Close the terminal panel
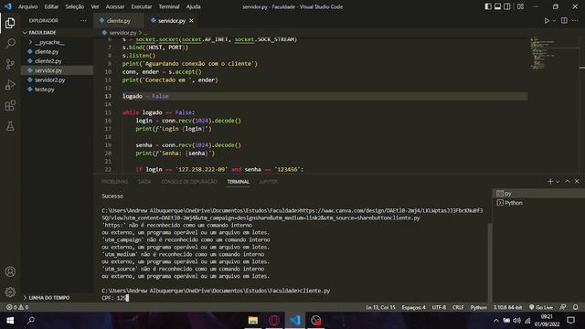 point(577,181)
